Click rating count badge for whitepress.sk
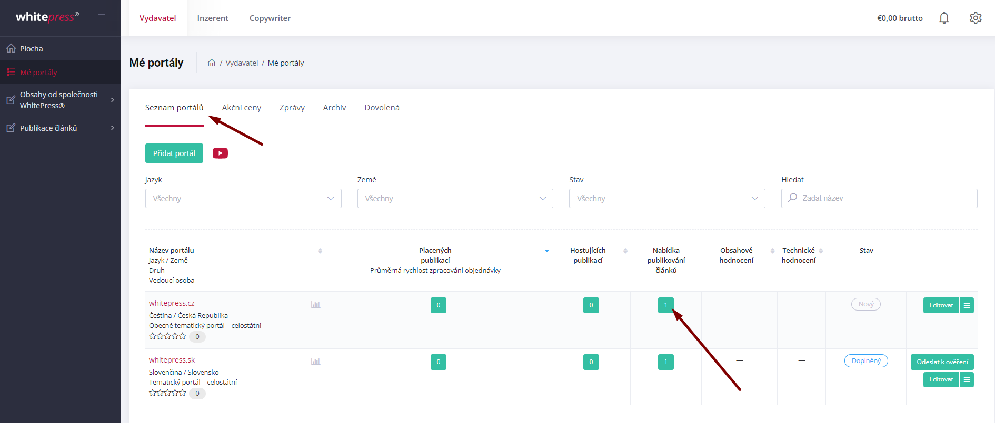Screen dimensions: 995x423 (197, 394)
